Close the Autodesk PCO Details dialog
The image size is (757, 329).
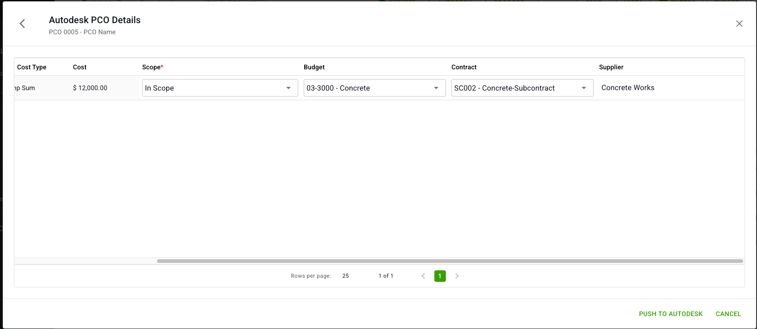739,24
